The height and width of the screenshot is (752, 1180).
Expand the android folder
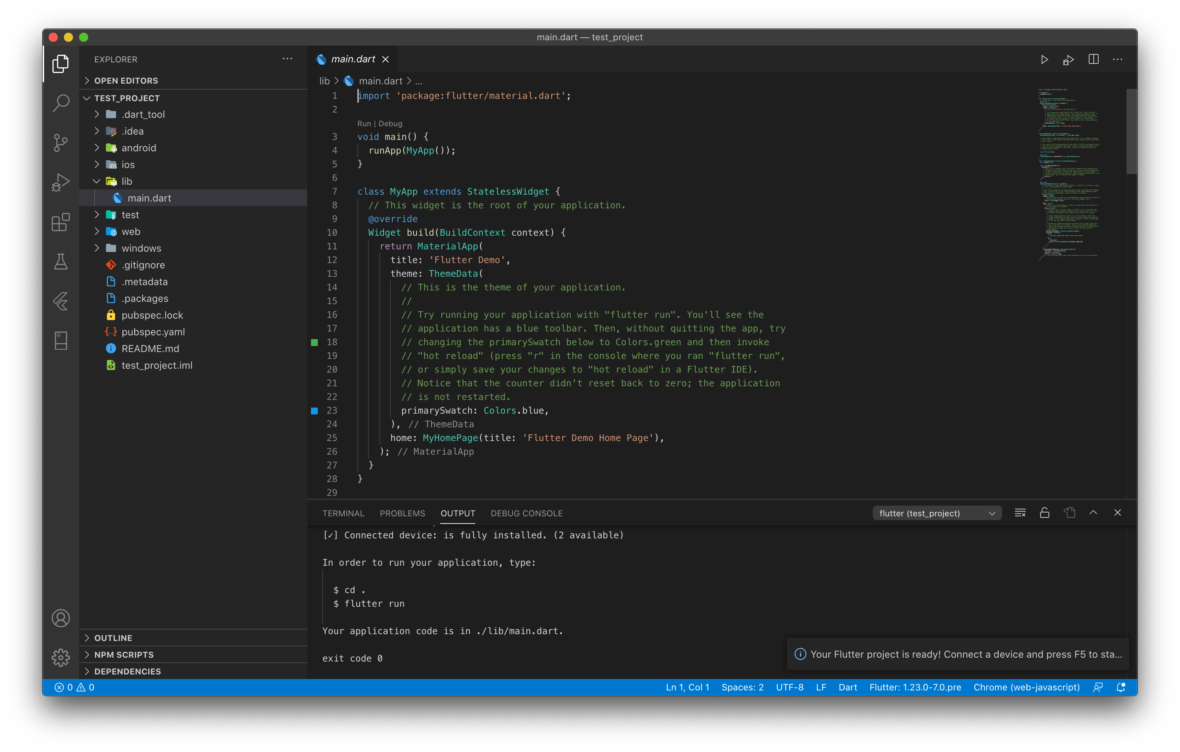(x=193, y=148)
